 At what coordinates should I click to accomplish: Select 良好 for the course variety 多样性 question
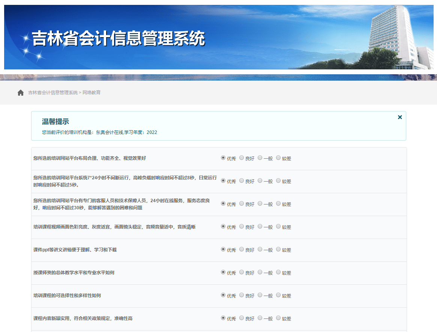tap(242, 295)
